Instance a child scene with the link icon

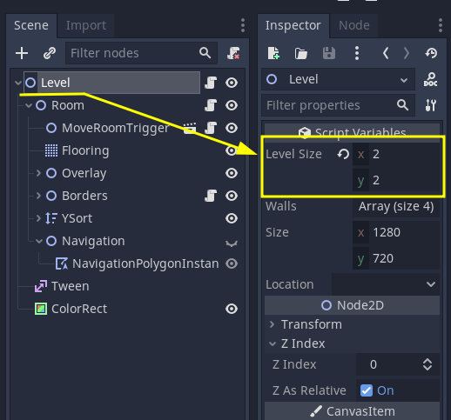click(50, 53)
